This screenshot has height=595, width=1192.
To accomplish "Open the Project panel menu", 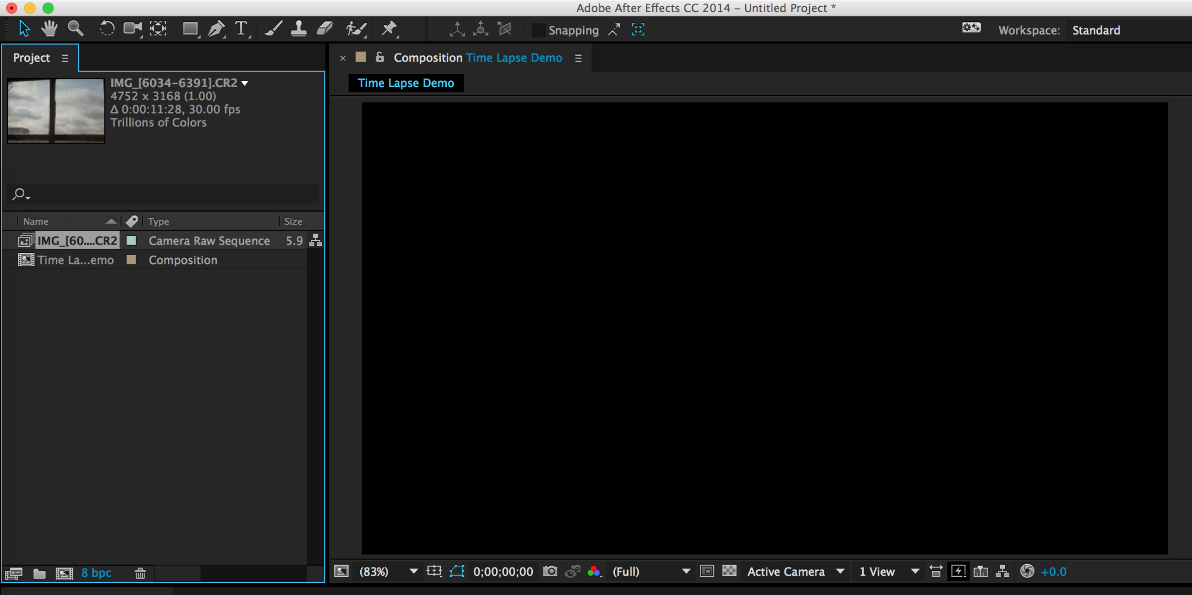I will [65, 58].
